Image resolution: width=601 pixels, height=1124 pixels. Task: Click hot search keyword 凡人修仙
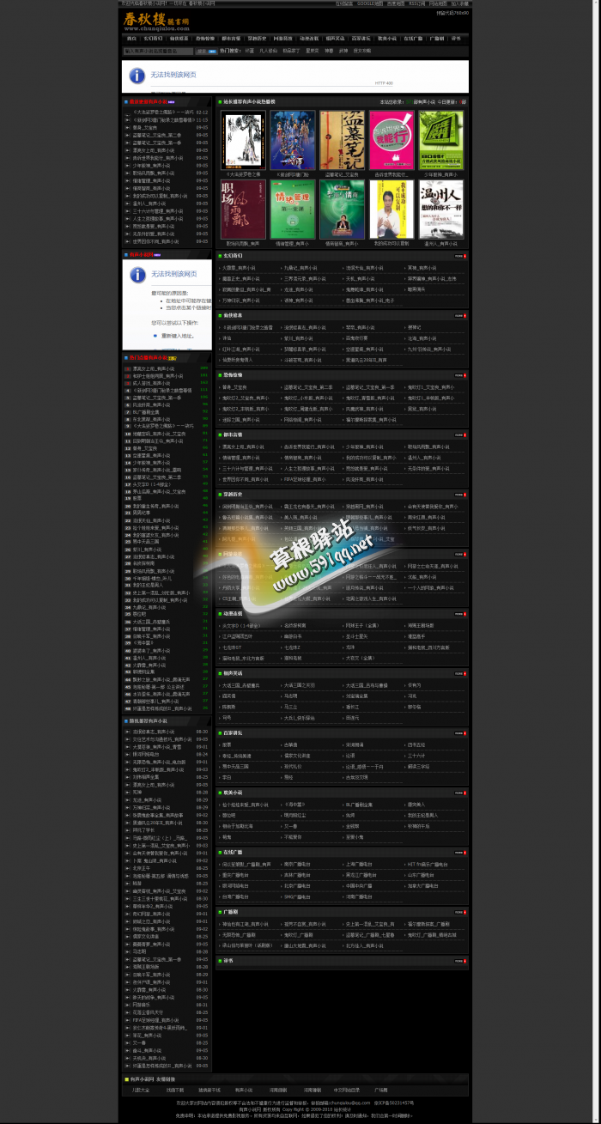269,52
